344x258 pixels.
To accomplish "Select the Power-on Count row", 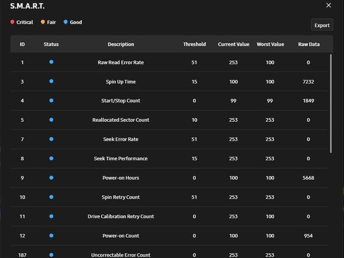I will pyautogui.click(x=170, y=236).
